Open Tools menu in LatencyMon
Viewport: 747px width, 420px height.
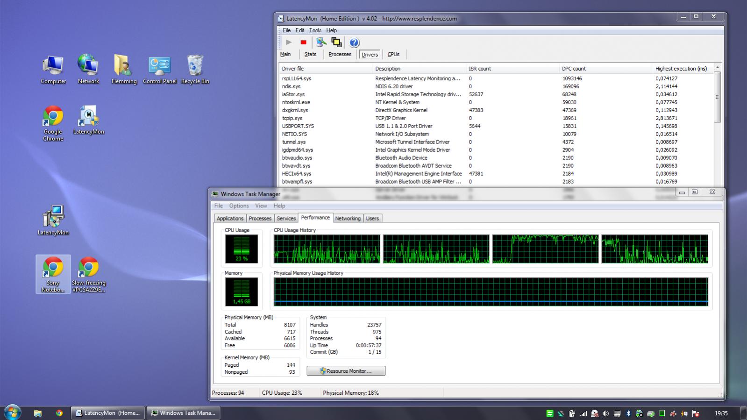[315, 30]
